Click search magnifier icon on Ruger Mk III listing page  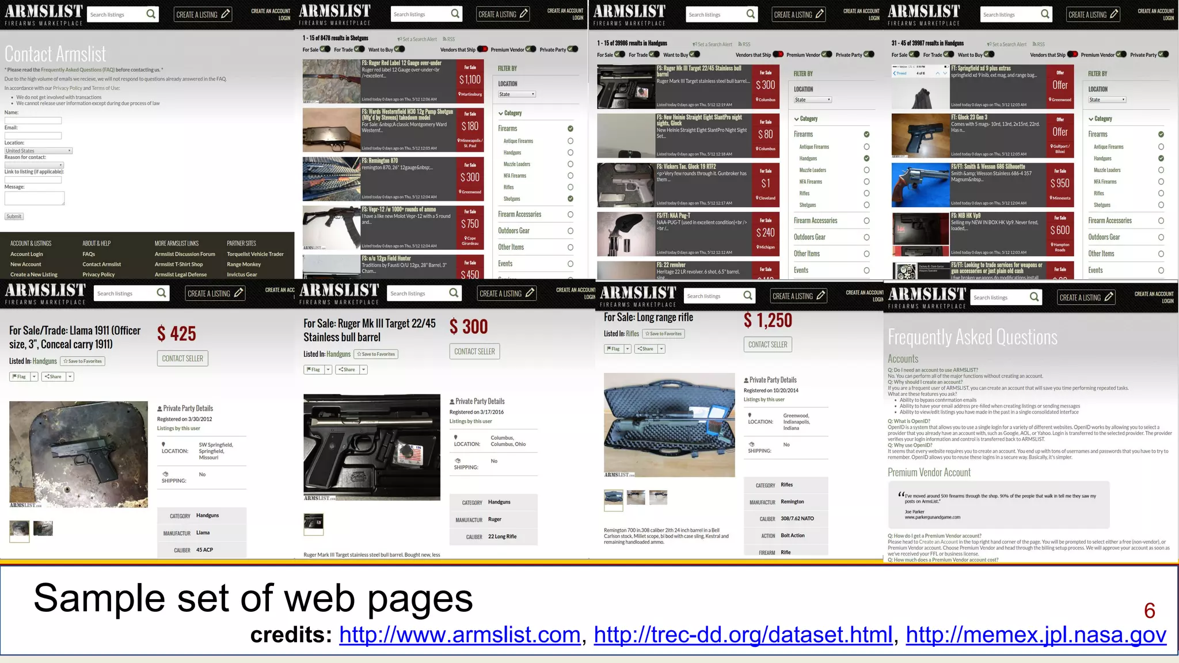[454, 293]
